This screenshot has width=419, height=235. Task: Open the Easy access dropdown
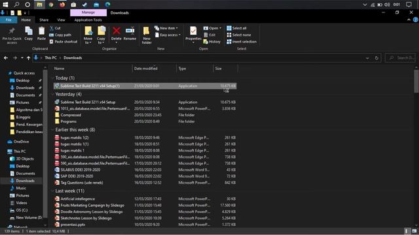click(168, 35)
